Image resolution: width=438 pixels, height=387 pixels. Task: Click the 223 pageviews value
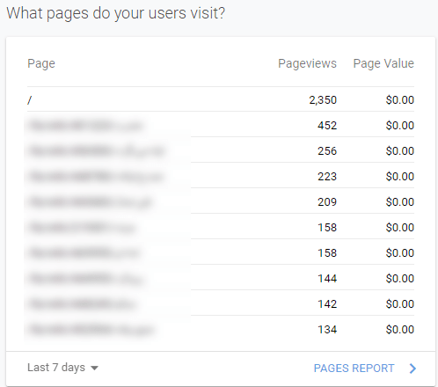(327, 177)
